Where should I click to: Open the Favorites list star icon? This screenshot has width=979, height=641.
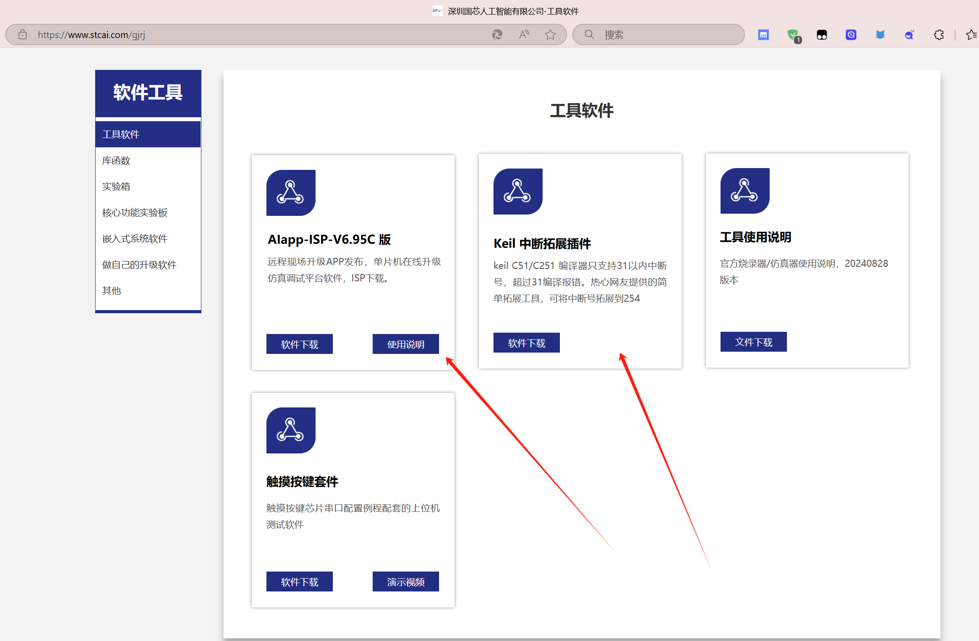971,35
